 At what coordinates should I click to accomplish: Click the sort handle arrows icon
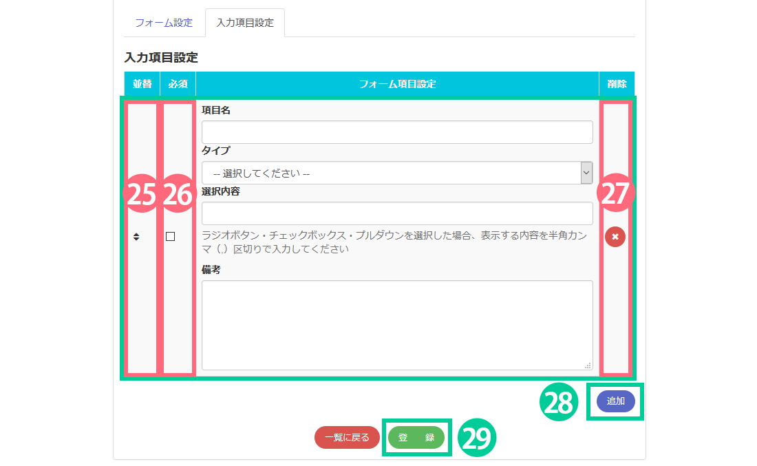(x=136, y=237)
